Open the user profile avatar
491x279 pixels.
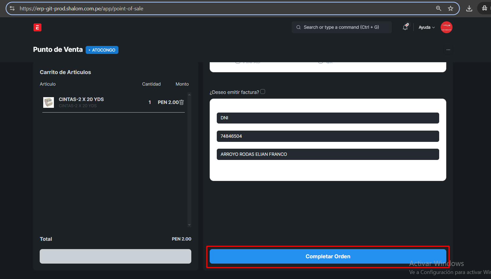pos(446,27)
